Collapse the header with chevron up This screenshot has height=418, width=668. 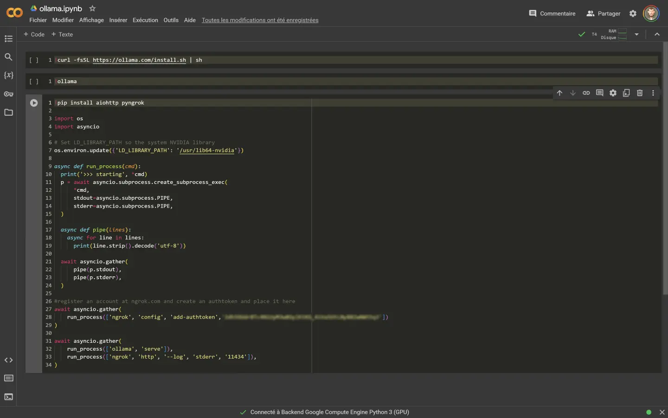(x=657, y=34)
